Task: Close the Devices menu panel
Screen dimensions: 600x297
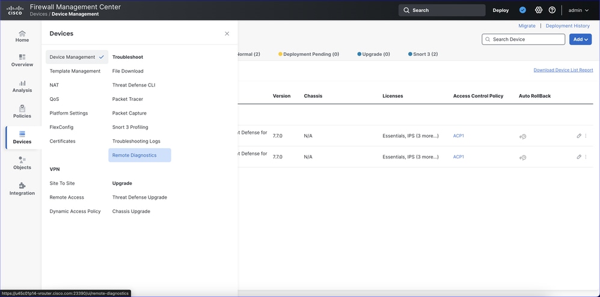Action: click(227, 34)
